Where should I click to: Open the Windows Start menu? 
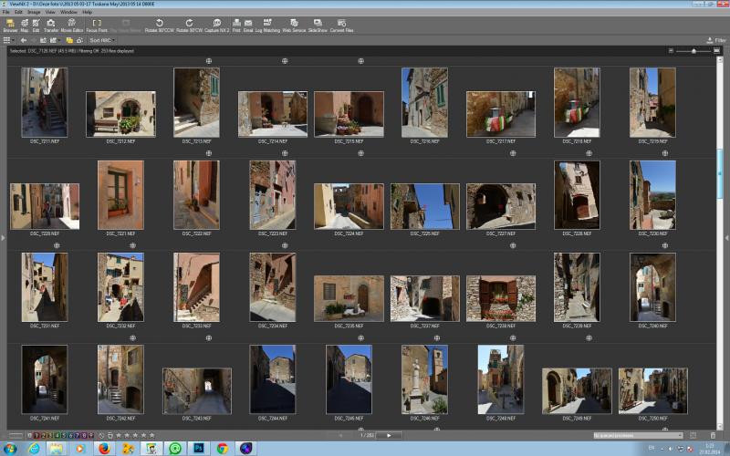pos(10,449)
